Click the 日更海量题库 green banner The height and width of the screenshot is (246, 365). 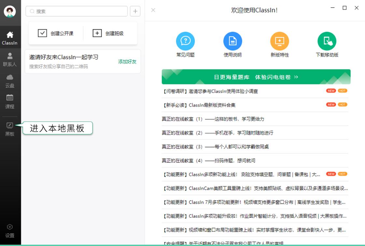click(x=256, y=77)
